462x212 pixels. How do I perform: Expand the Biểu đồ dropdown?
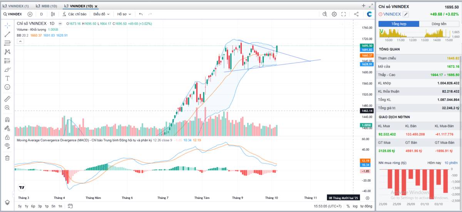pos(101,14)
